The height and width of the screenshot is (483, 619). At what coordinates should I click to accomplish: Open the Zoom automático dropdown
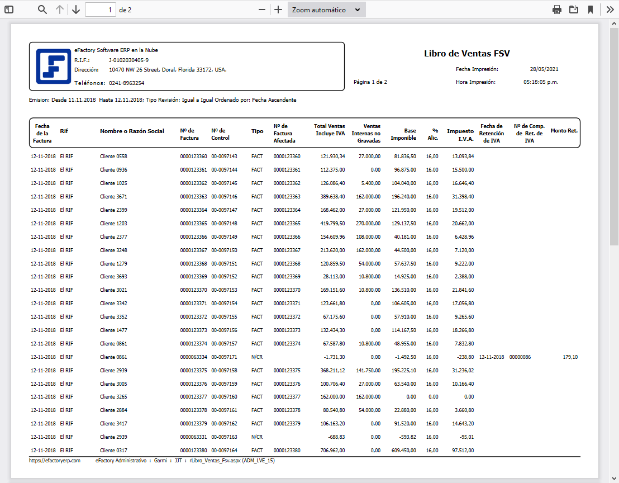click(x=326, y=10)
